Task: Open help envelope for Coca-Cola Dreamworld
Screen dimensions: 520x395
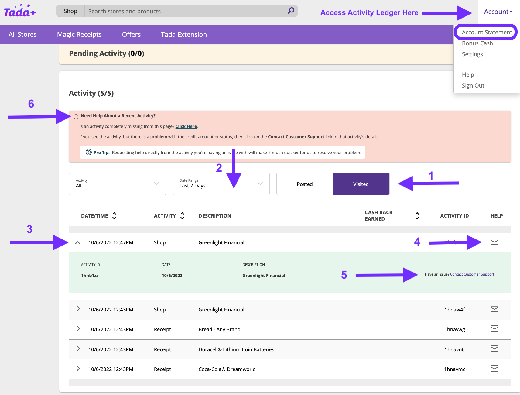Action: [x=494, y=369]
